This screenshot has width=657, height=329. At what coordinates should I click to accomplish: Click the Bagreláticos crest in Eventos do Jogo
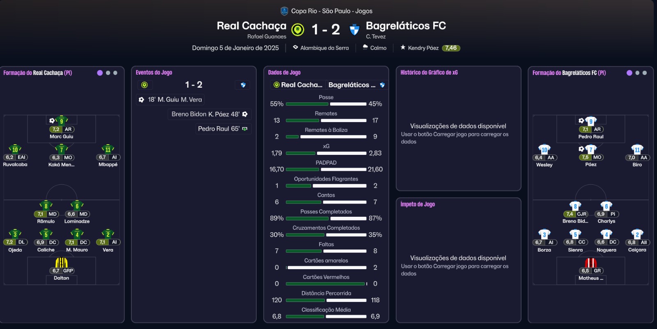(243, 85)
